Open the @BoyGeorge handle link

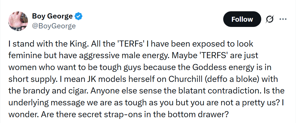coord(53,26)
